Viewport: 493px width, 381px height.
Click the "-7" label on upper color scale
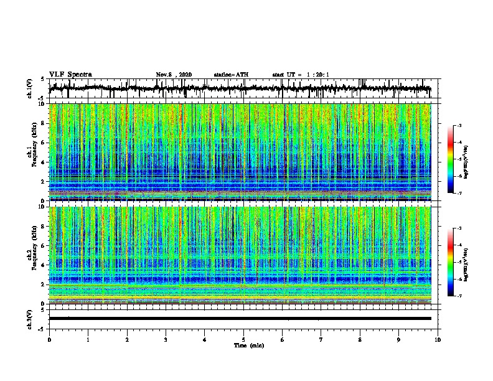click(459, 193)
